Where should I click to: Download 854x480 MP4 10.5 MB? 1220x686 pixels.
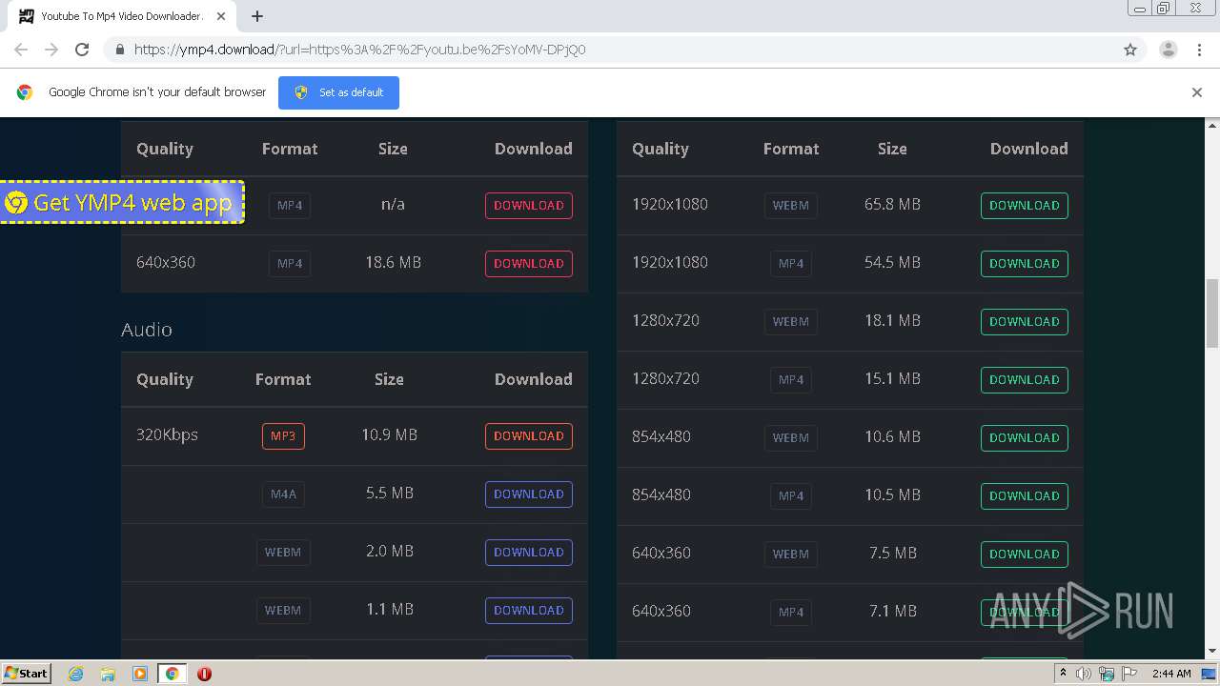[1025, 496]
